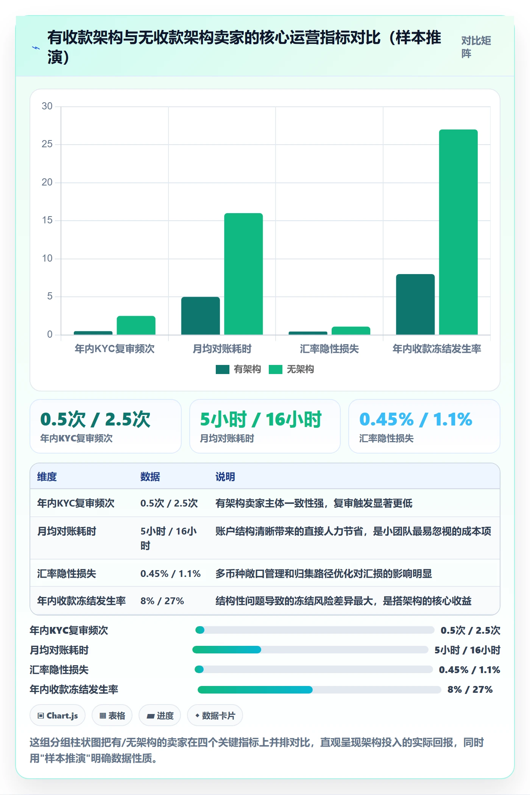The image size is (530, 795).
Task: Click the 月均对账耗时 progress bar
Action: coord(310,650)
